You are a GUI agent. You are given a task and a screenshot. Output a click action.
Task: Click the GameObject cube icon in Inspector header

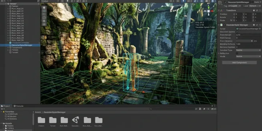tap(221, 2)
